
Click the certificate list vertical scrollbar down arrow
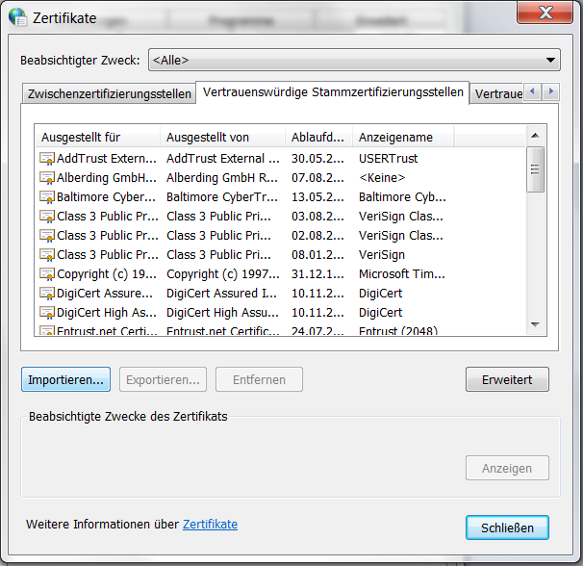[x=536, y=327]
